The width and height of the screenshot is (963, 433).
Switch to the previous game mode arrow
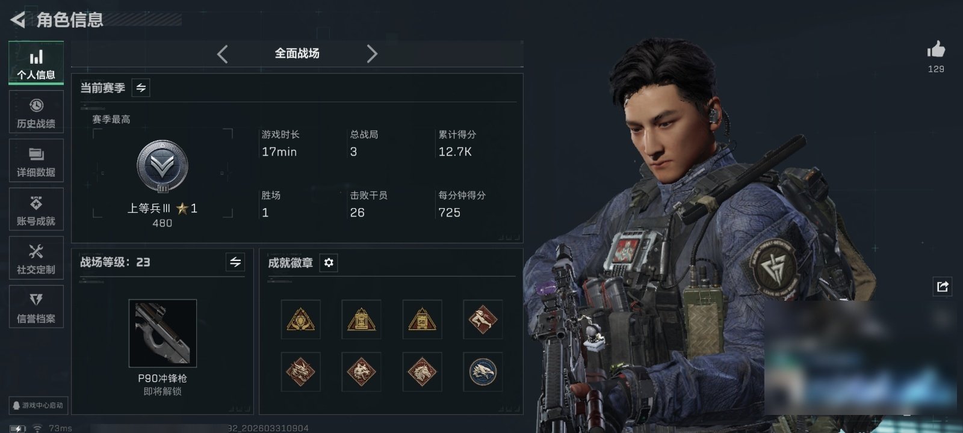[223, 54]
